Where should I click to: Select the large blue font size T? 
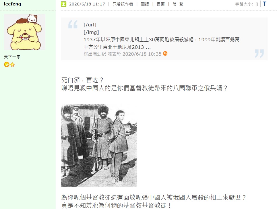coord(265,4)
